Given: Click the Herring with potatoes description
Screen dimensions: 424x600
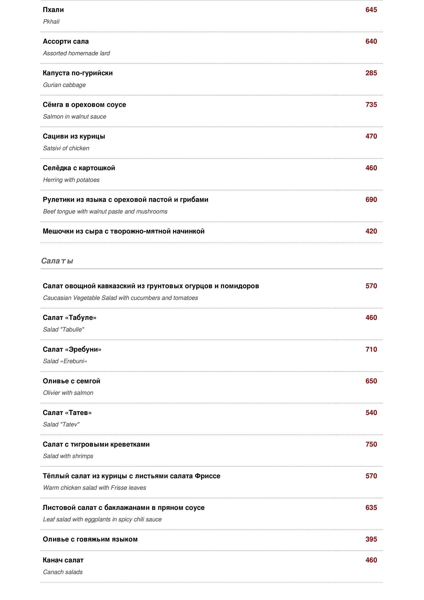Looking at the screenshot, I should 71,180.
